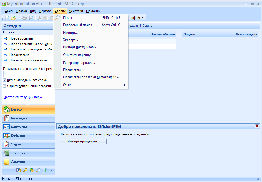This screenshot has height=182, width=262.
Task: Click the magnifier icon beside Поиск
Action: [57, 17]
